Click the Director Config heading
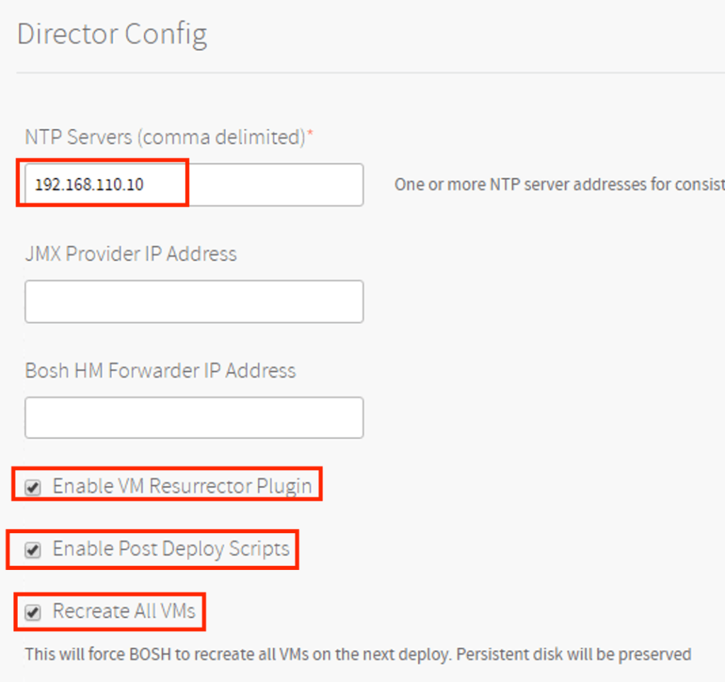 click(112, 35)
